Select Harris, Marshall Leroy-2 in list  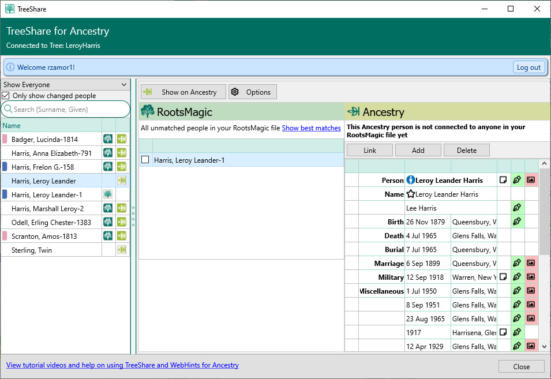pos(47,208)
